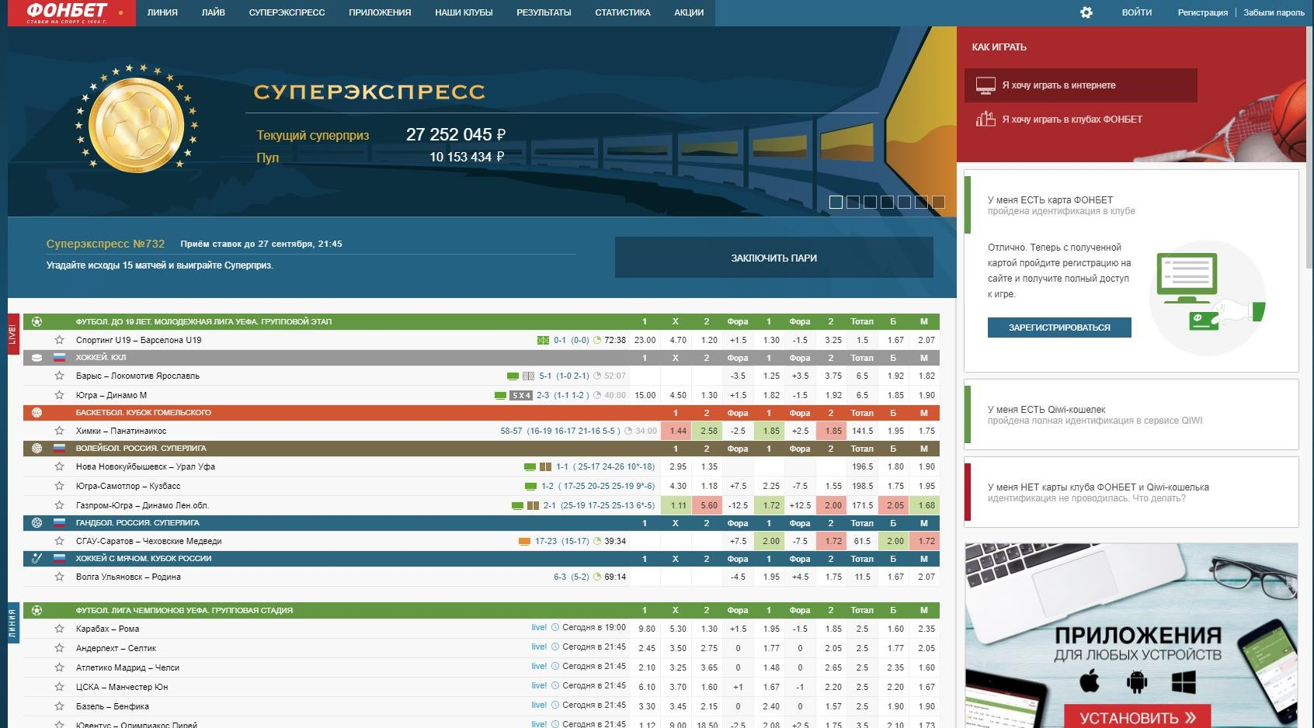The width and height of the screenshot is (1314, 728).
Task: Toggle the star for Атлетико Мадрид – Челси
Action: [59, 667]
